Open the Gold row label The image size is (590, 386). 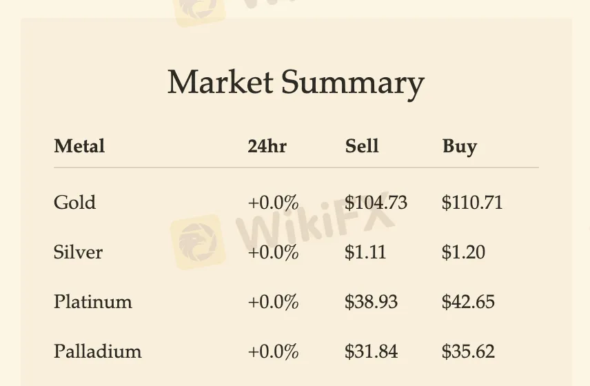74,203
